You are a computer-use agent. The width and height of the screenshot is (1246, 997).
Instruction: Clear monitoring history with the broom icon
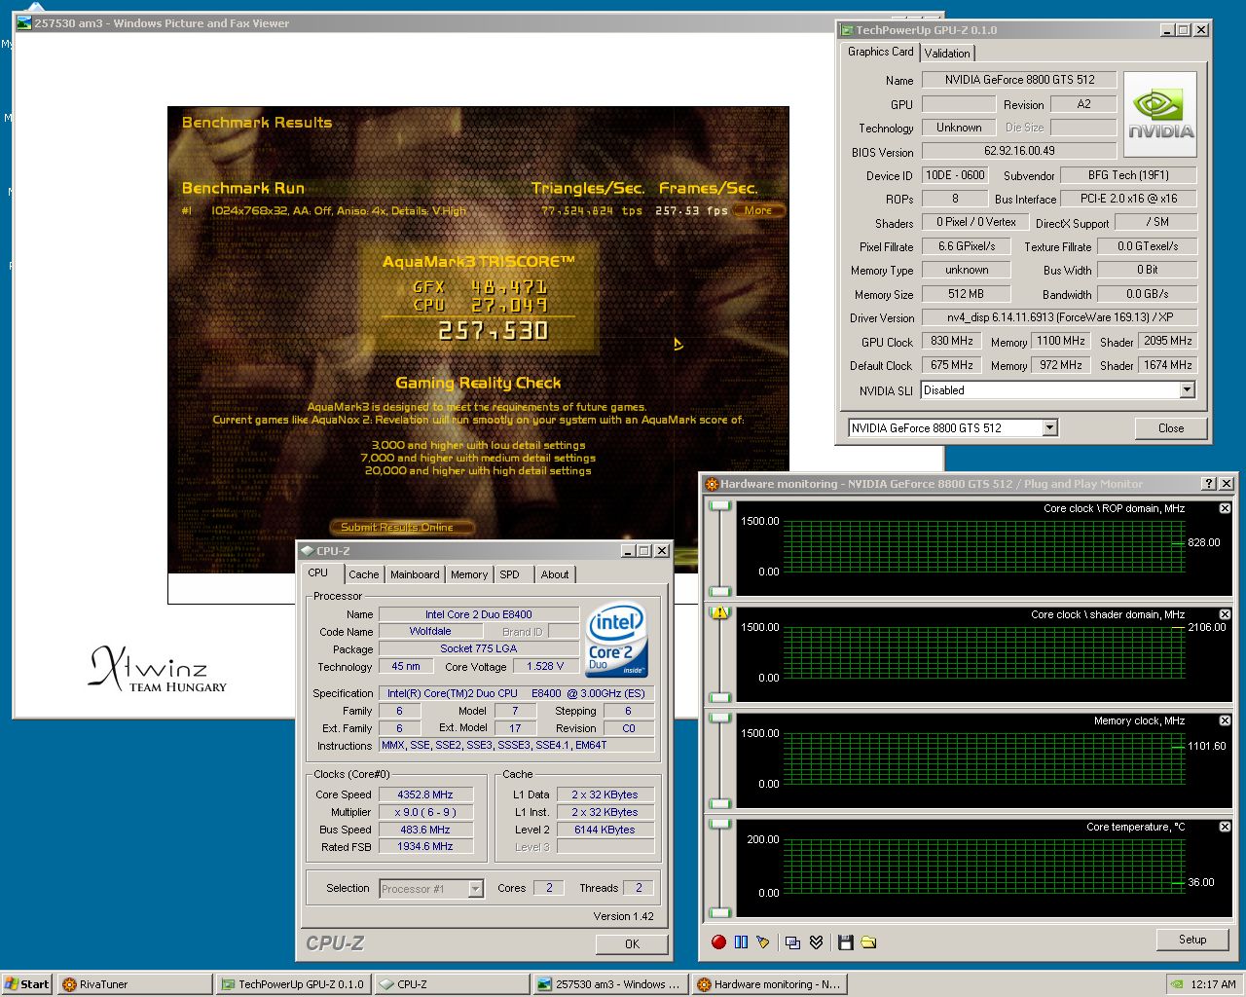pyautogui.click(x=763, y=942)
